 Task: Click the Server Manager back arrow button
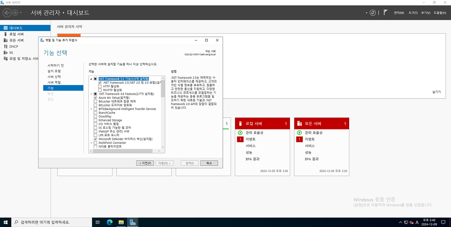point(7,13)
